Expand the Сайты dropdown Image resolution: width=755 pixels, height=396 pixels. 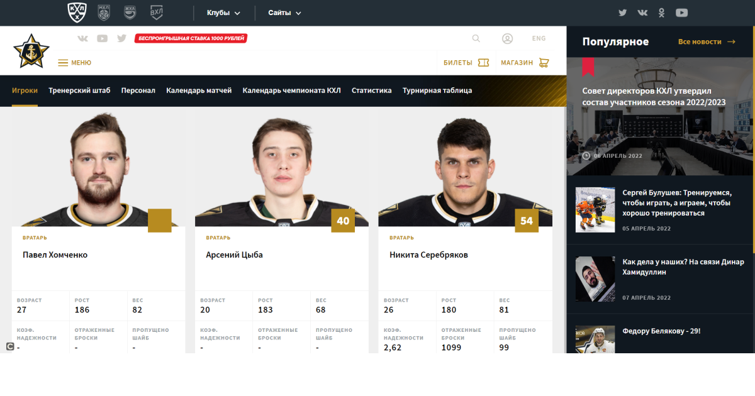coord(284,13)
